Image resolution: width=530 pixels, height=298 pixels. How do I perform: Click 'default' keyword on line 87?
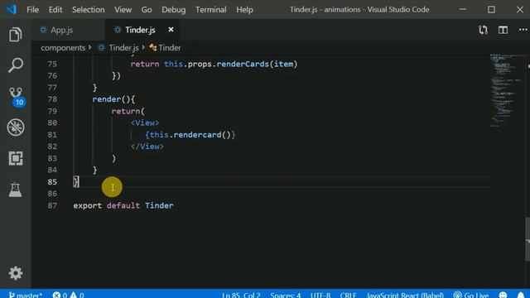tap(123, 205)
